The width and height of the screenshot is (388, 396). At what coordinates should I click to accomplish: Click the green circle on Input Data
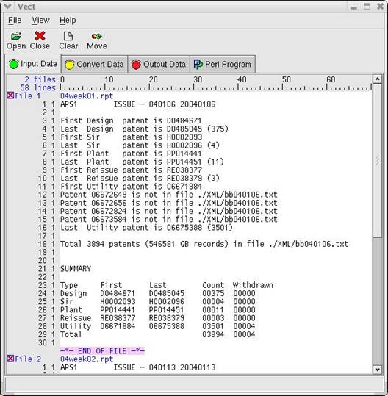(x=14, y=64)
